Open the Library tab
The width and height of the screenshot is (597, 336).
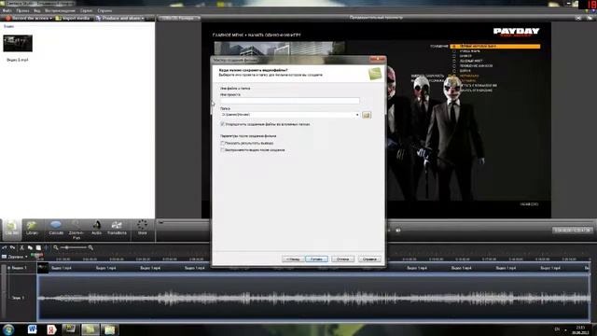[x=32, y=229]
